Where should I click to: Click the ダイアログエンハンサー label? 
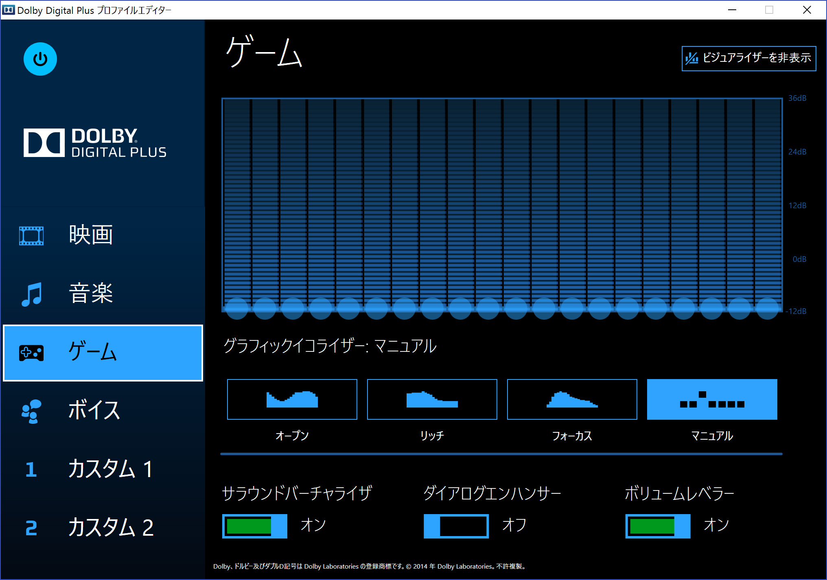[492, 493]
